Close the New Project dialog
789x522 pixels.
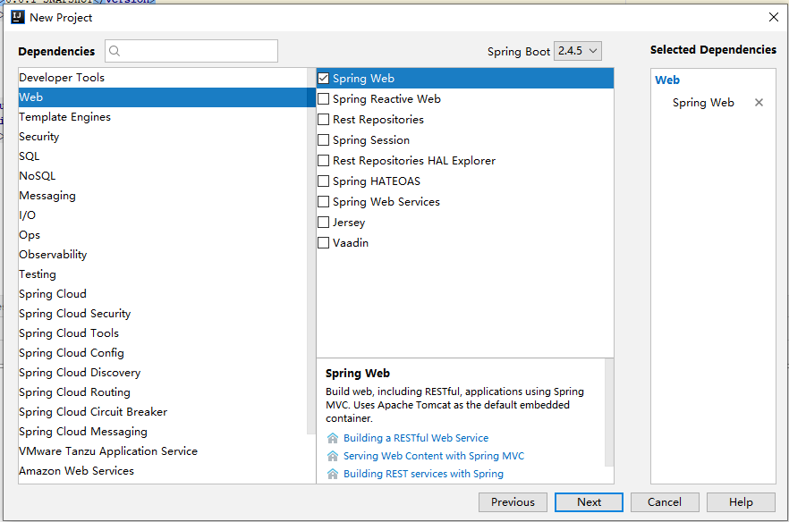point(774,17)
